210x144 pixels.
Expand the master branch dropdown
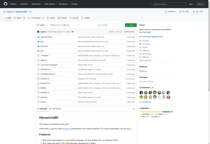pos(42,25)
